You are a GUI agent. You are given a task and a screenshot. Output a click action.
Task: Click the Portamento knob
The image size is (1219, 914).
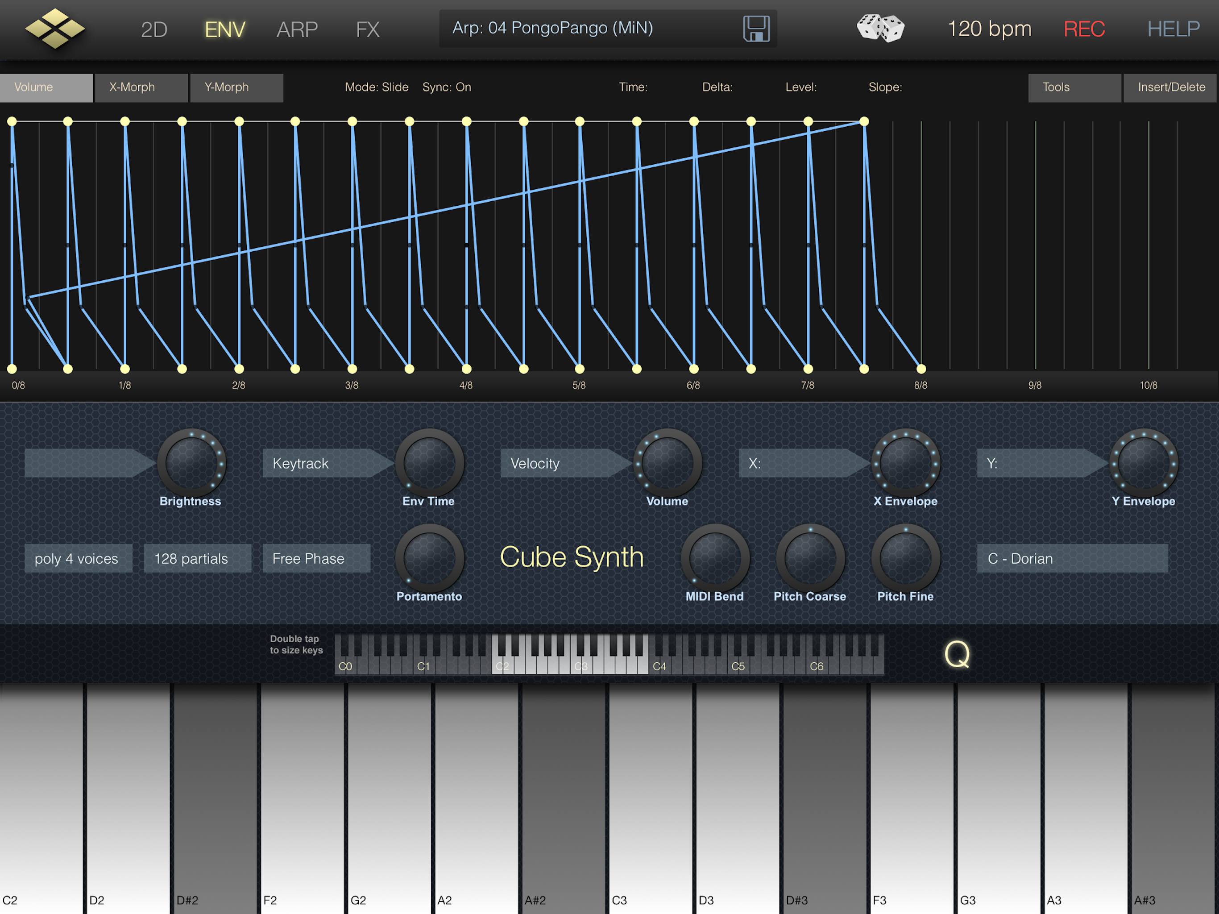click(x=429, y=558)
